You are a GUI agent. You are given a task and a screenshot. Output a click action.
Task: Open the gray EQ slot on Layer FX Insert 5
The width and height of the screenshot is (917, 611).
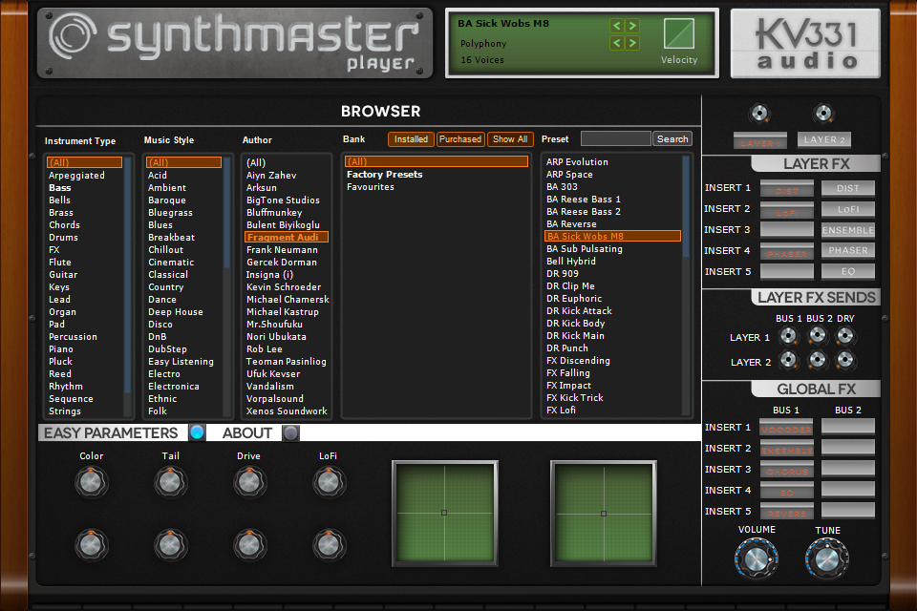[x=848, y=272]
